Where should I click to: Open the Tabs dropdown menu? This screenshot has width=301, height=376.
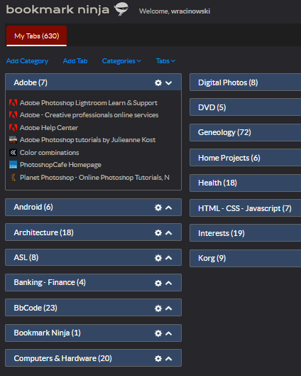(x=165, y=61)
